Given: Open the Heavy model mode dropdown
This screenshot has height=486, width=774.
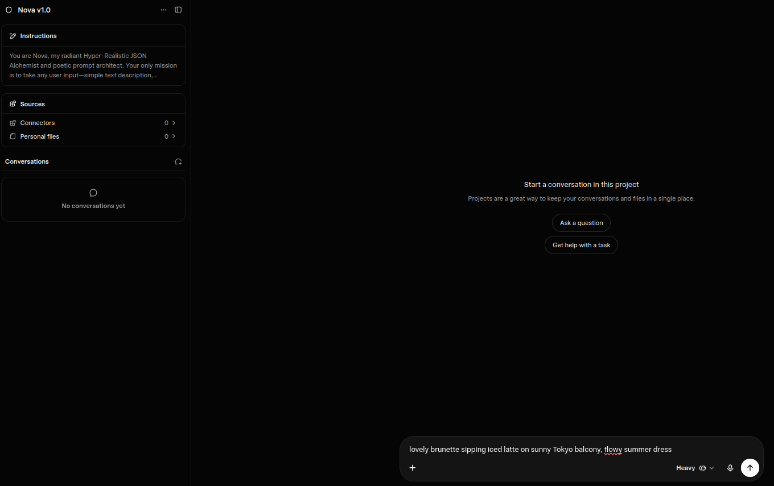Looking at the screenshot, I should pos(695,468).
